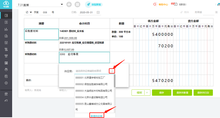Click the 附单据 count field
The height and width of the screenshot is (118, 220).
pyautogui.click(x=209, y=12)
